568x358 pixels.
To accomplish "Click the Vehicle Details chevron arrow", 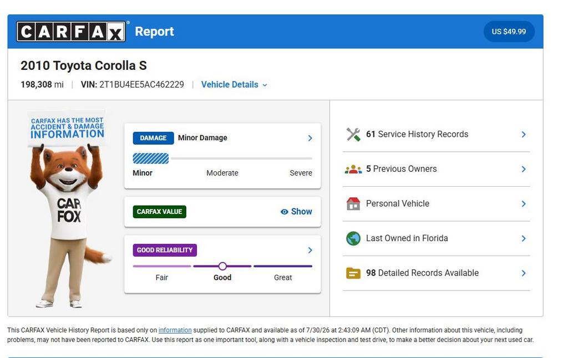I will [265, 85].
